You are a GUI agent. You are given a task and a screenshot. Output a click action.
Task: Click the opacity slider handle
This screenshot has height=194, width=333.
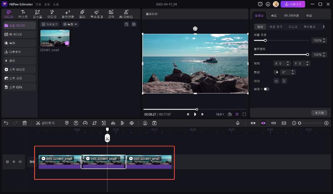click(308, 54)
